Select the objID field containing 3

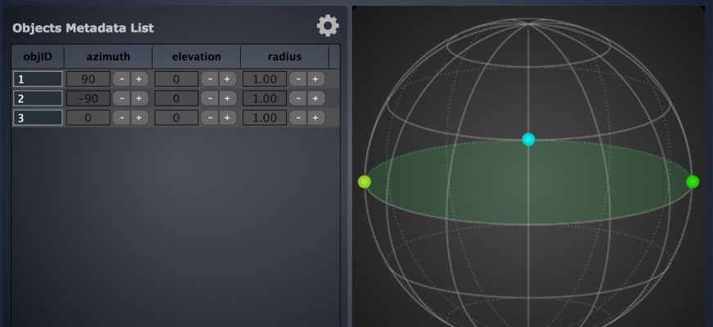[38, 118]
